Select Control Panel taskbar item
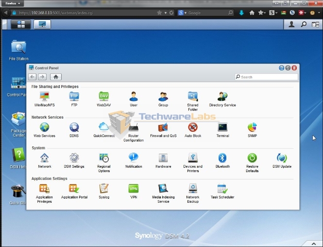323x247 pixels. tap(42, 24)
